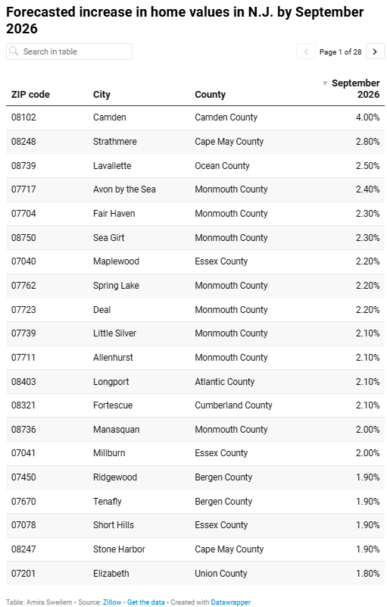Click ZIP code 07201 for Elizabeth
Viewport: 387px width, 607px height.
[23, 574]
